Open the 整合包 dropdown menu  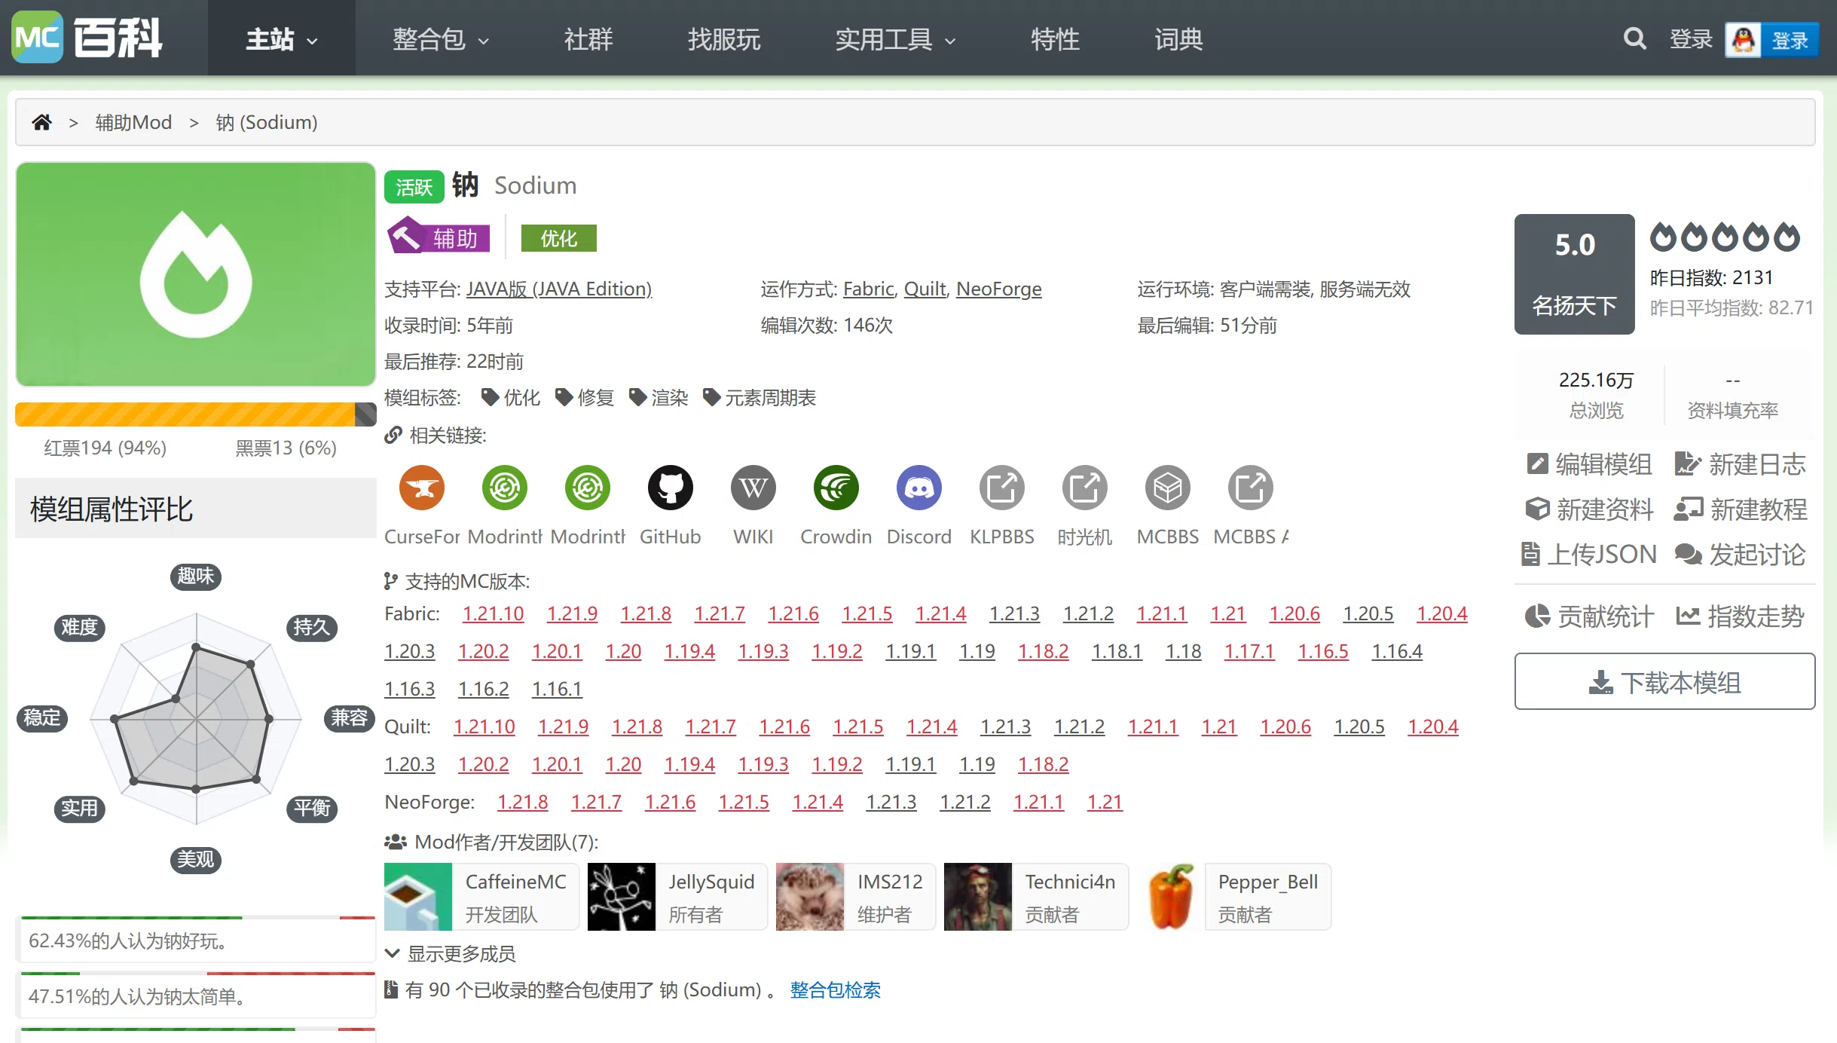[440, 39]
